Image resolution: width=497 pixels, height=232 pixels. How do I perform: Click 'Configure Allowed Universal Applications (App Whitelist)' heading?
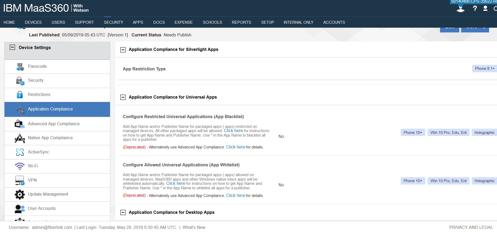pos(181,165)
